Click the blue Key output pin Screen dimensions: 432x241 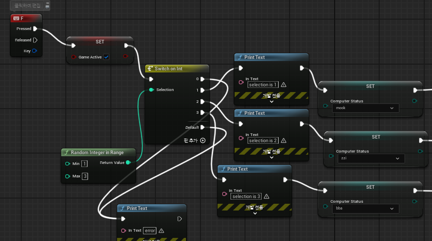pos(34,51)
